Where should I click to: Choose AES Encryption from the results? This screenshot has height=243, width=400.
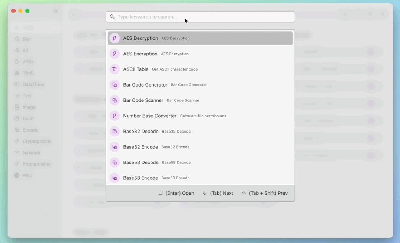click(200, 54)
